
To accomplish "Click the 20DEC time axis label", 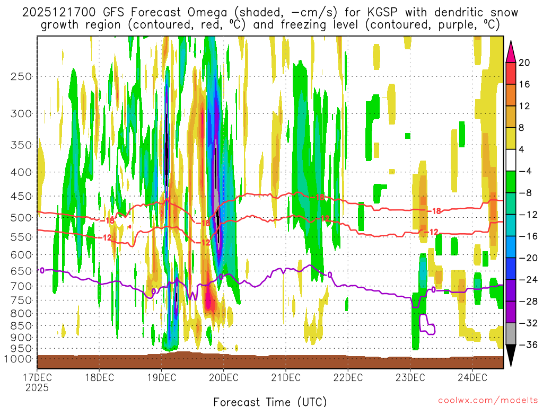I will tap(224, 377).
